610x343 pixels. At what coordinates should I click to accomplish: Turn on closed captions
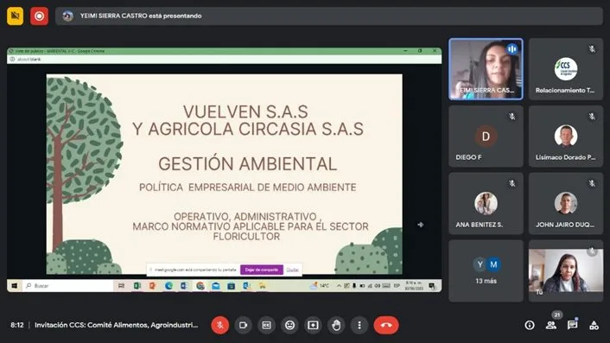point(266,325)
